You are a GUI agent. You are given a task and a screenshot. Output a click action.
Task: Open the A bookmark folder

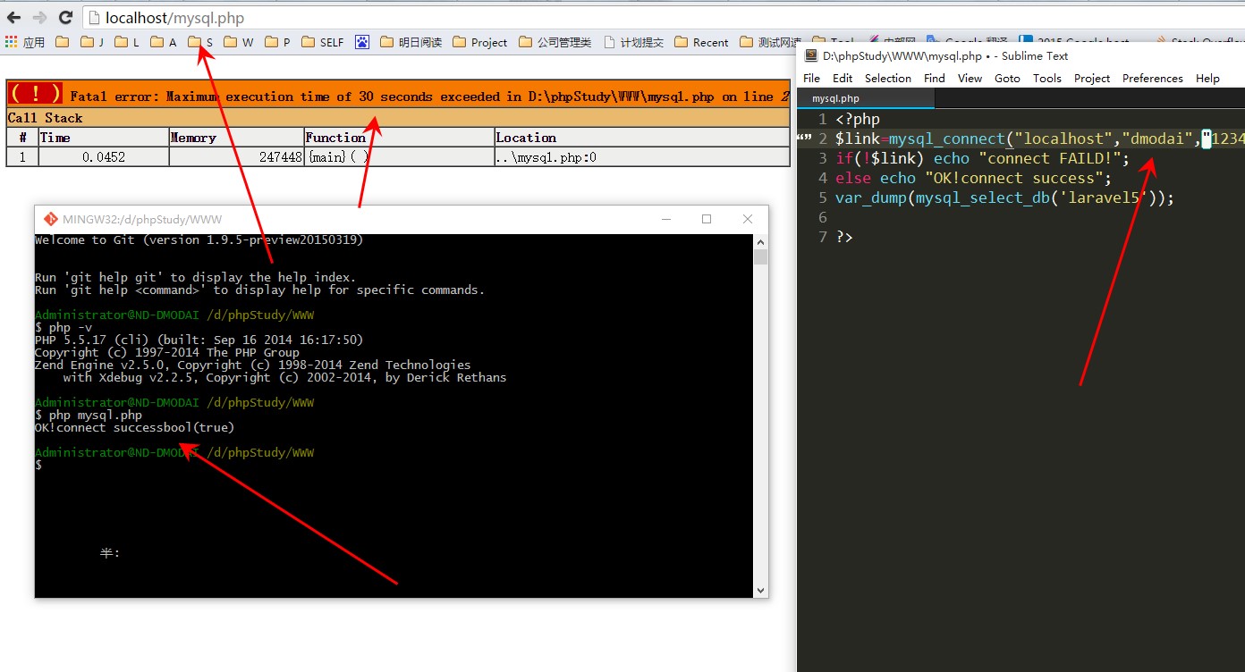[x=164, y=42]
